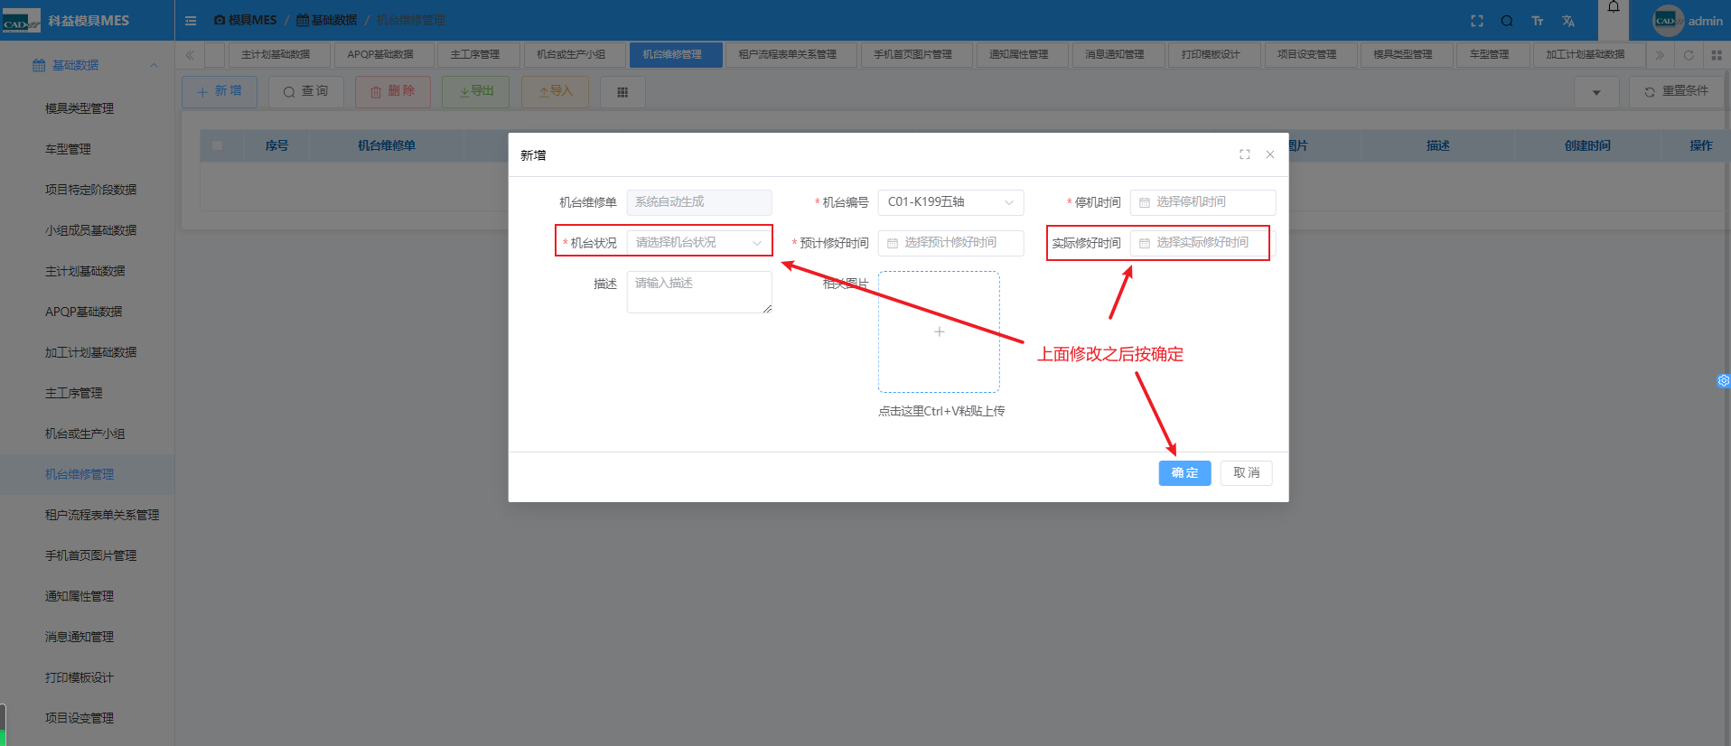The height and width of the screenshot is (746, 1731).
Task: Open 小组成员基础数据 in the sidebar
Action: pos(88,230)
